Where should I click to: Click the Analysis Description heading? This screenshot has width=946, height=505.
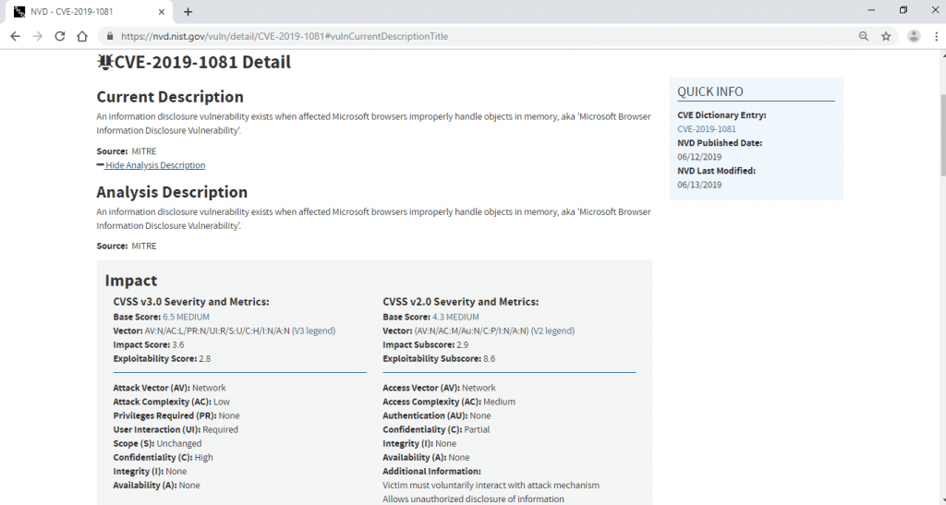[x=172, y=192]
